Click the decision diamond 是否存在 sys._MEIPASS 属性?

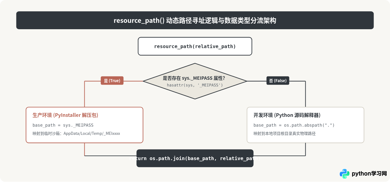[x=195, y=81]
